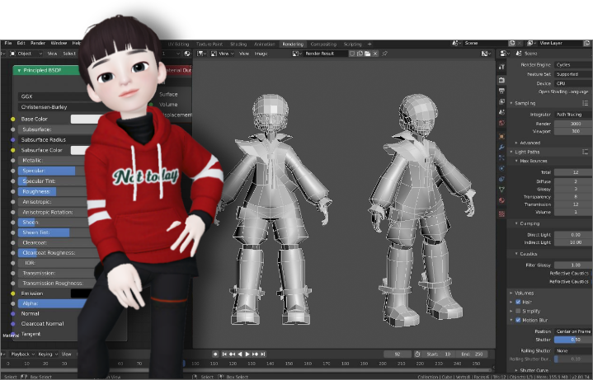Expand the Volumes panel
The height and width of the screenshot is (380, 593).
[511, 293]
